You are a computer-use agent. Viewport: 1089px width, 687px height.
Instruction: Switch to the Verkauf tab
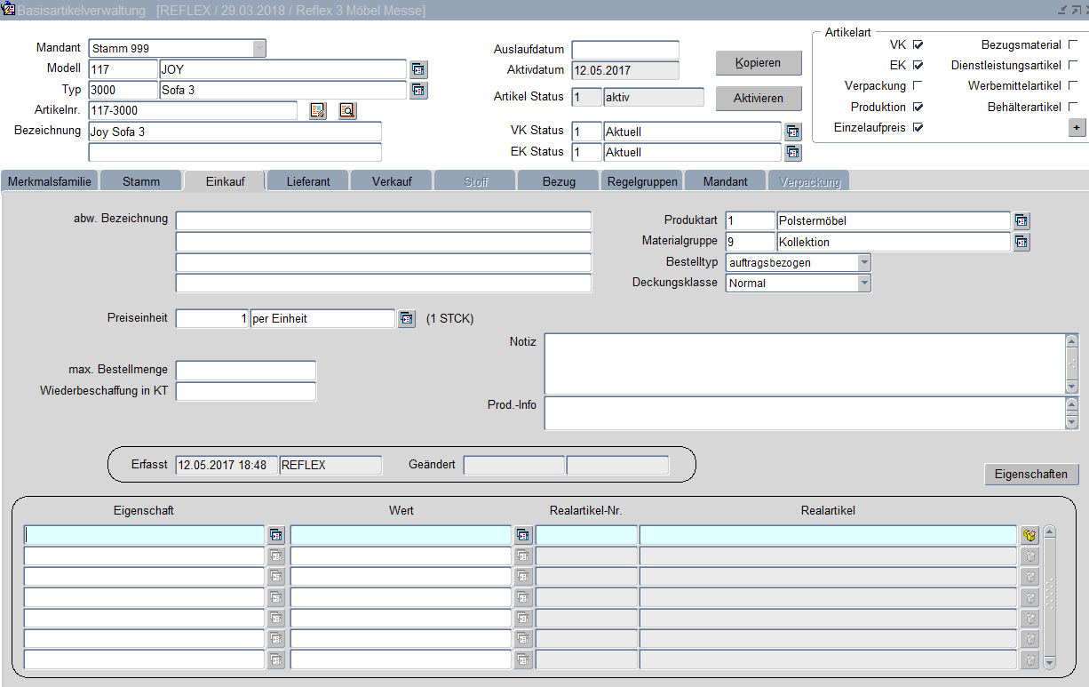tap(392, 181)
